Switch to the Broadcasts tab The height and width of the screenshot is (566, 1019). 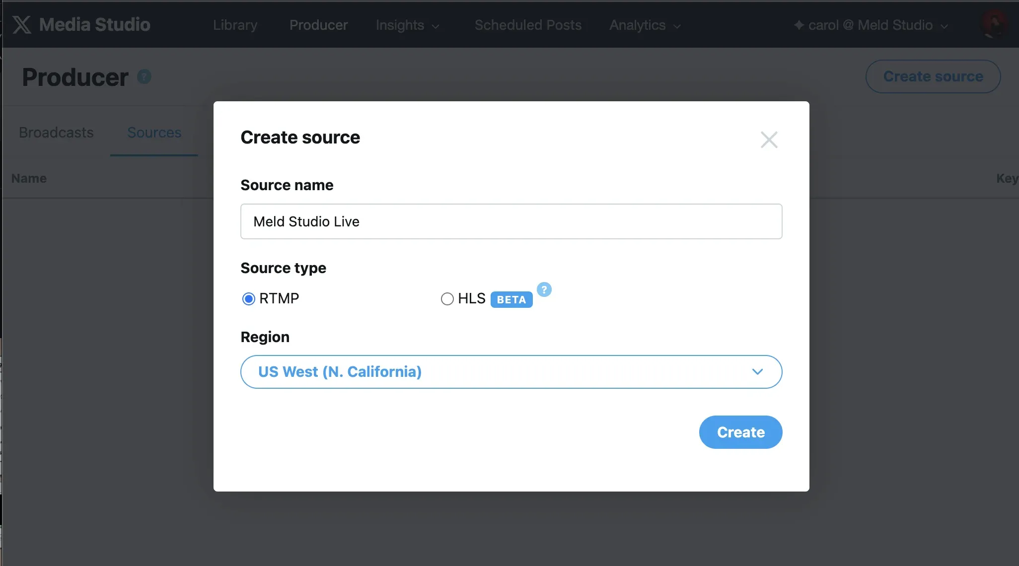56,133
